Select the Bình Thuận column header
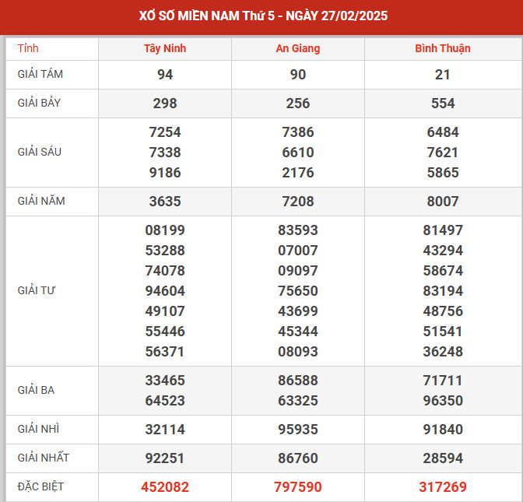Image resolution: width=523 pixels, height=502 pixels. tap(443, 49)
